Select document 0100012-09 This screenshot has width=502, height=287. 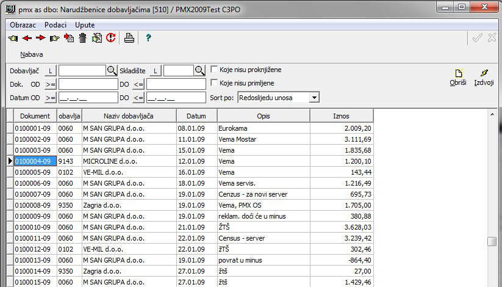coord(35,249)
